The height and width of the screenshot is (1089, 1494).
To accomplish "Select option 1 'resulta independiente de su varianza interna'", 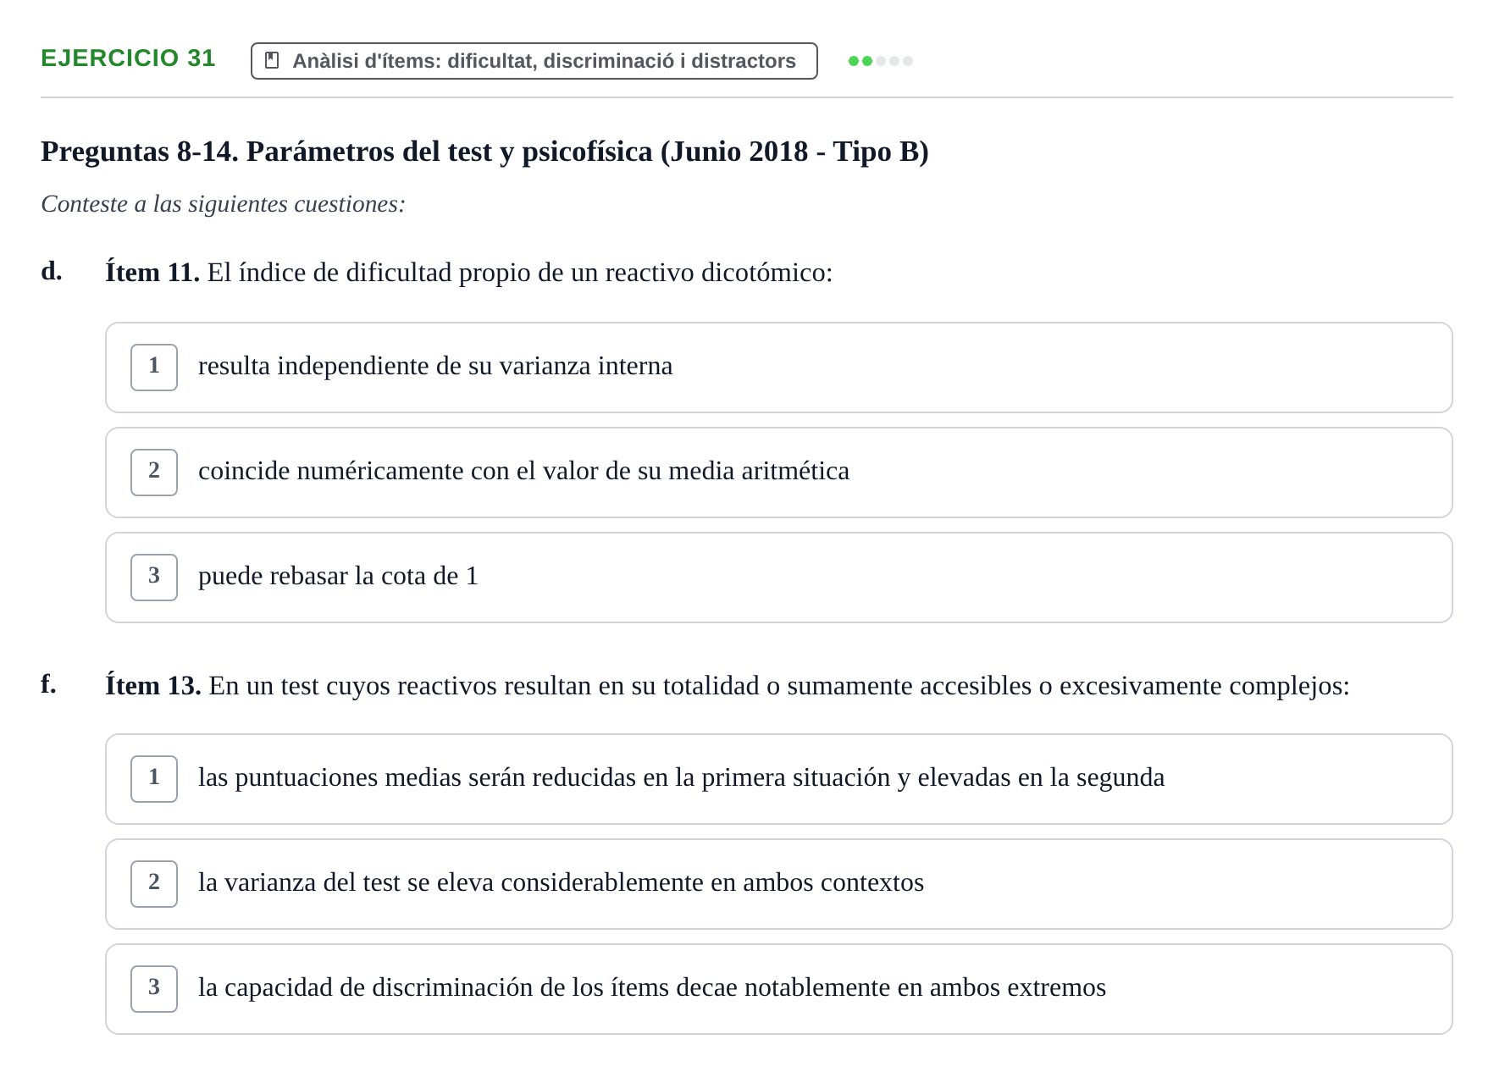I will pyautogui.click(x=778, y=368).
